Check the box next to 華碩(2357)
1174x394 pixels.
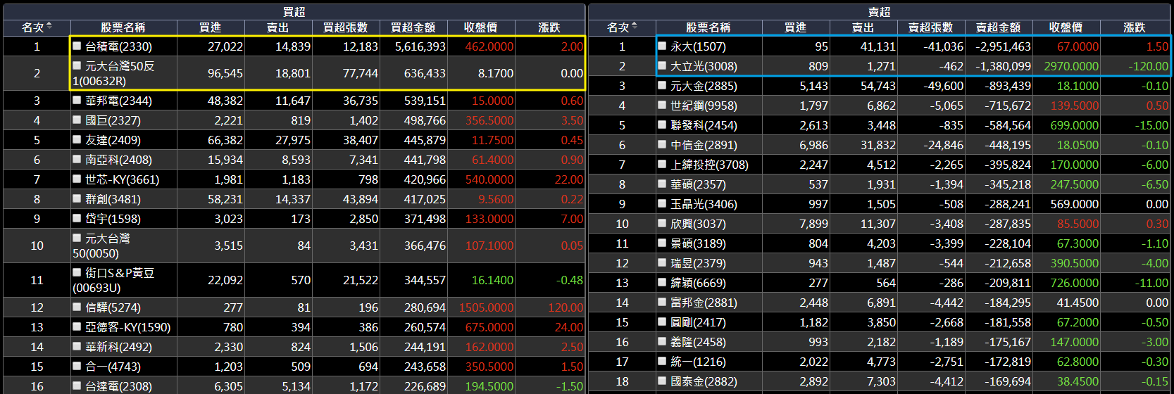point(662,184)
